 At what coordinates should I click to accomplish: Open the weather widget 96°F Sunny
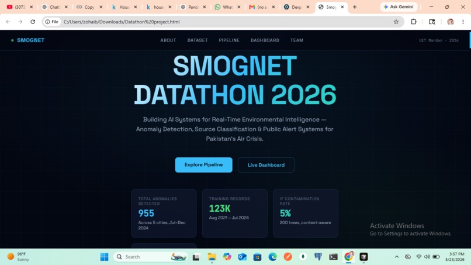tap(19, 257)
